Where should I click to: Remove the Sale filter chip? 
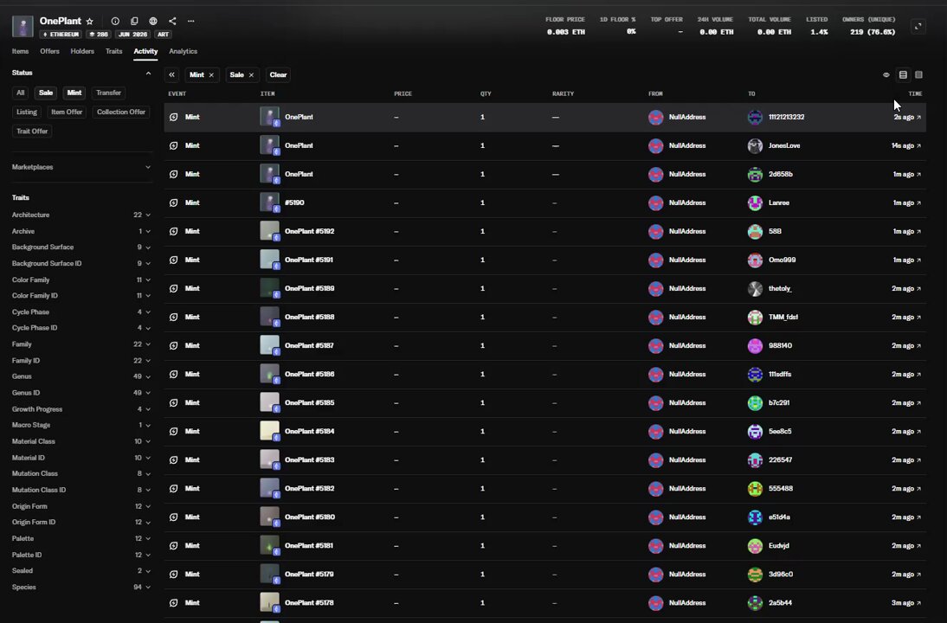tap(251, 75)
